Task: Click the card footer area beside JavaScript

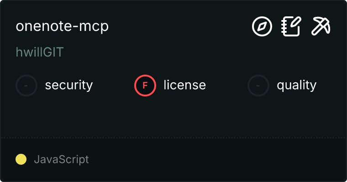Action: 217,160
